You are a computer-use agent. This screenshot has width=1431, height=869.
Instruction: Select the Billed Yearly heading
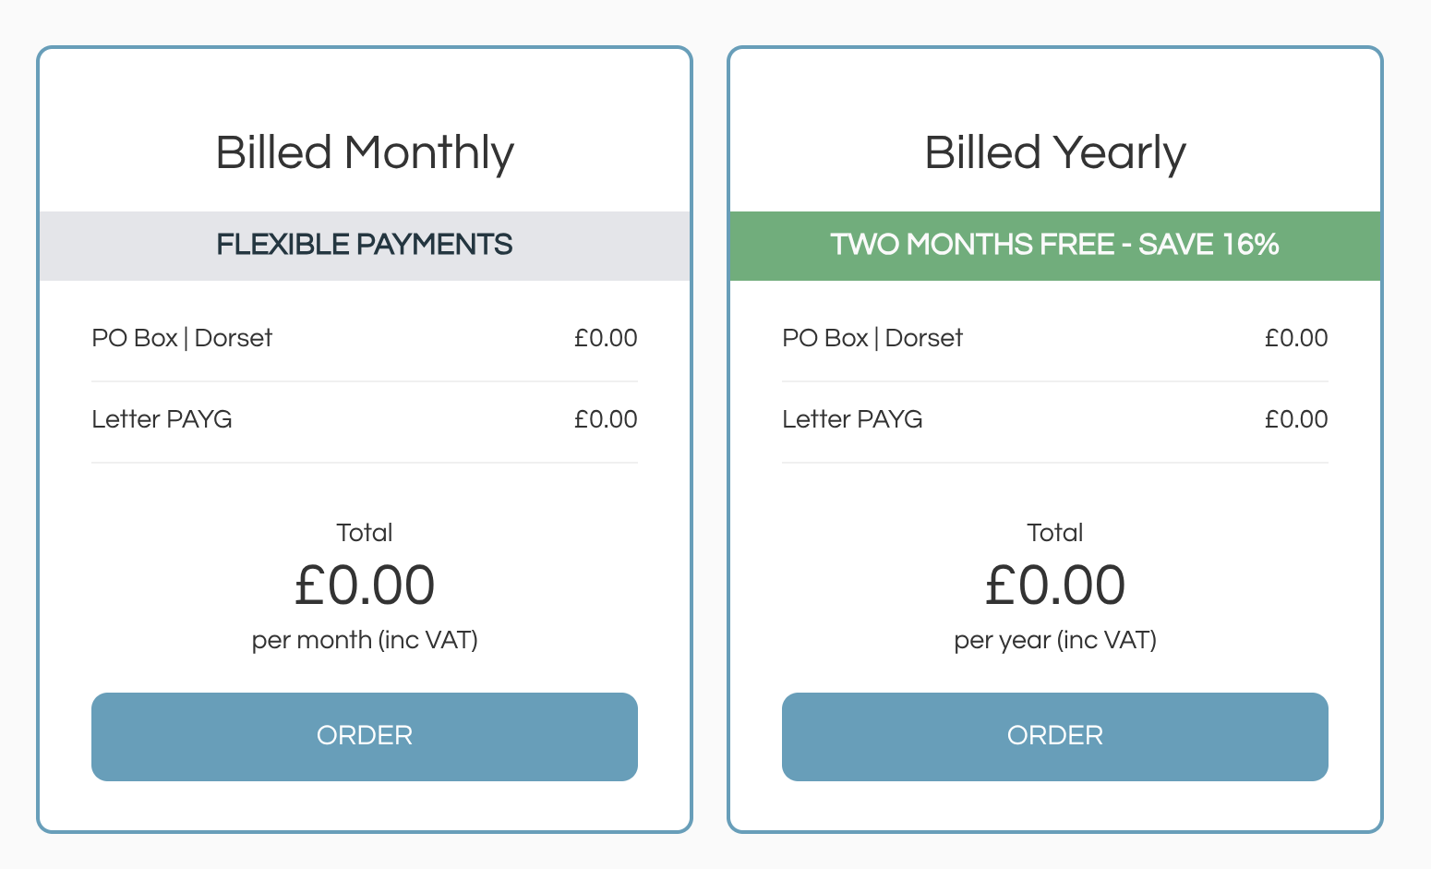1054,152
